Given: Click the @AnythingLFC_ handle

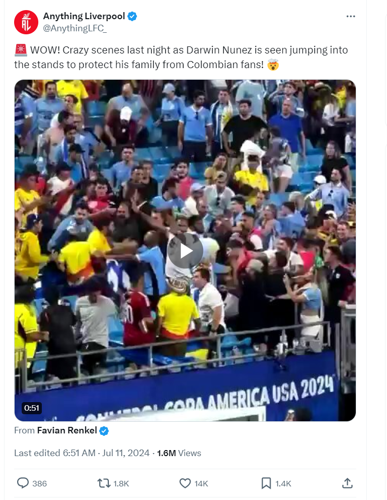Looking at the screenshot, I should tap(75, 28).
